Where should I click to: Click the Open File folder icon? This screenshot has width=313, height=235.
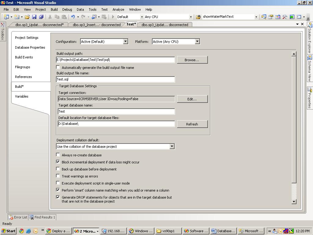(x=27, y=17)
